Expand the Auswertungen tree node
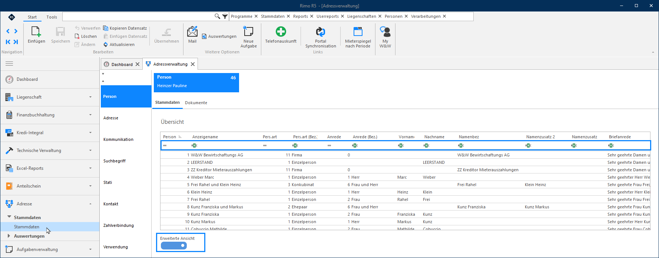Viewport: 659px width, 258px height. (9, 236)
